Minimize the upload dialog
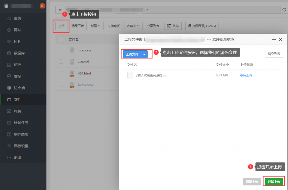This screenshot has width=288, height=190. coord(274,39)
